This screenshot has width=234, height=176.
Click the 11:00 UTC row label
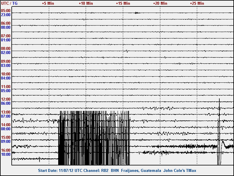coord(6,87)
